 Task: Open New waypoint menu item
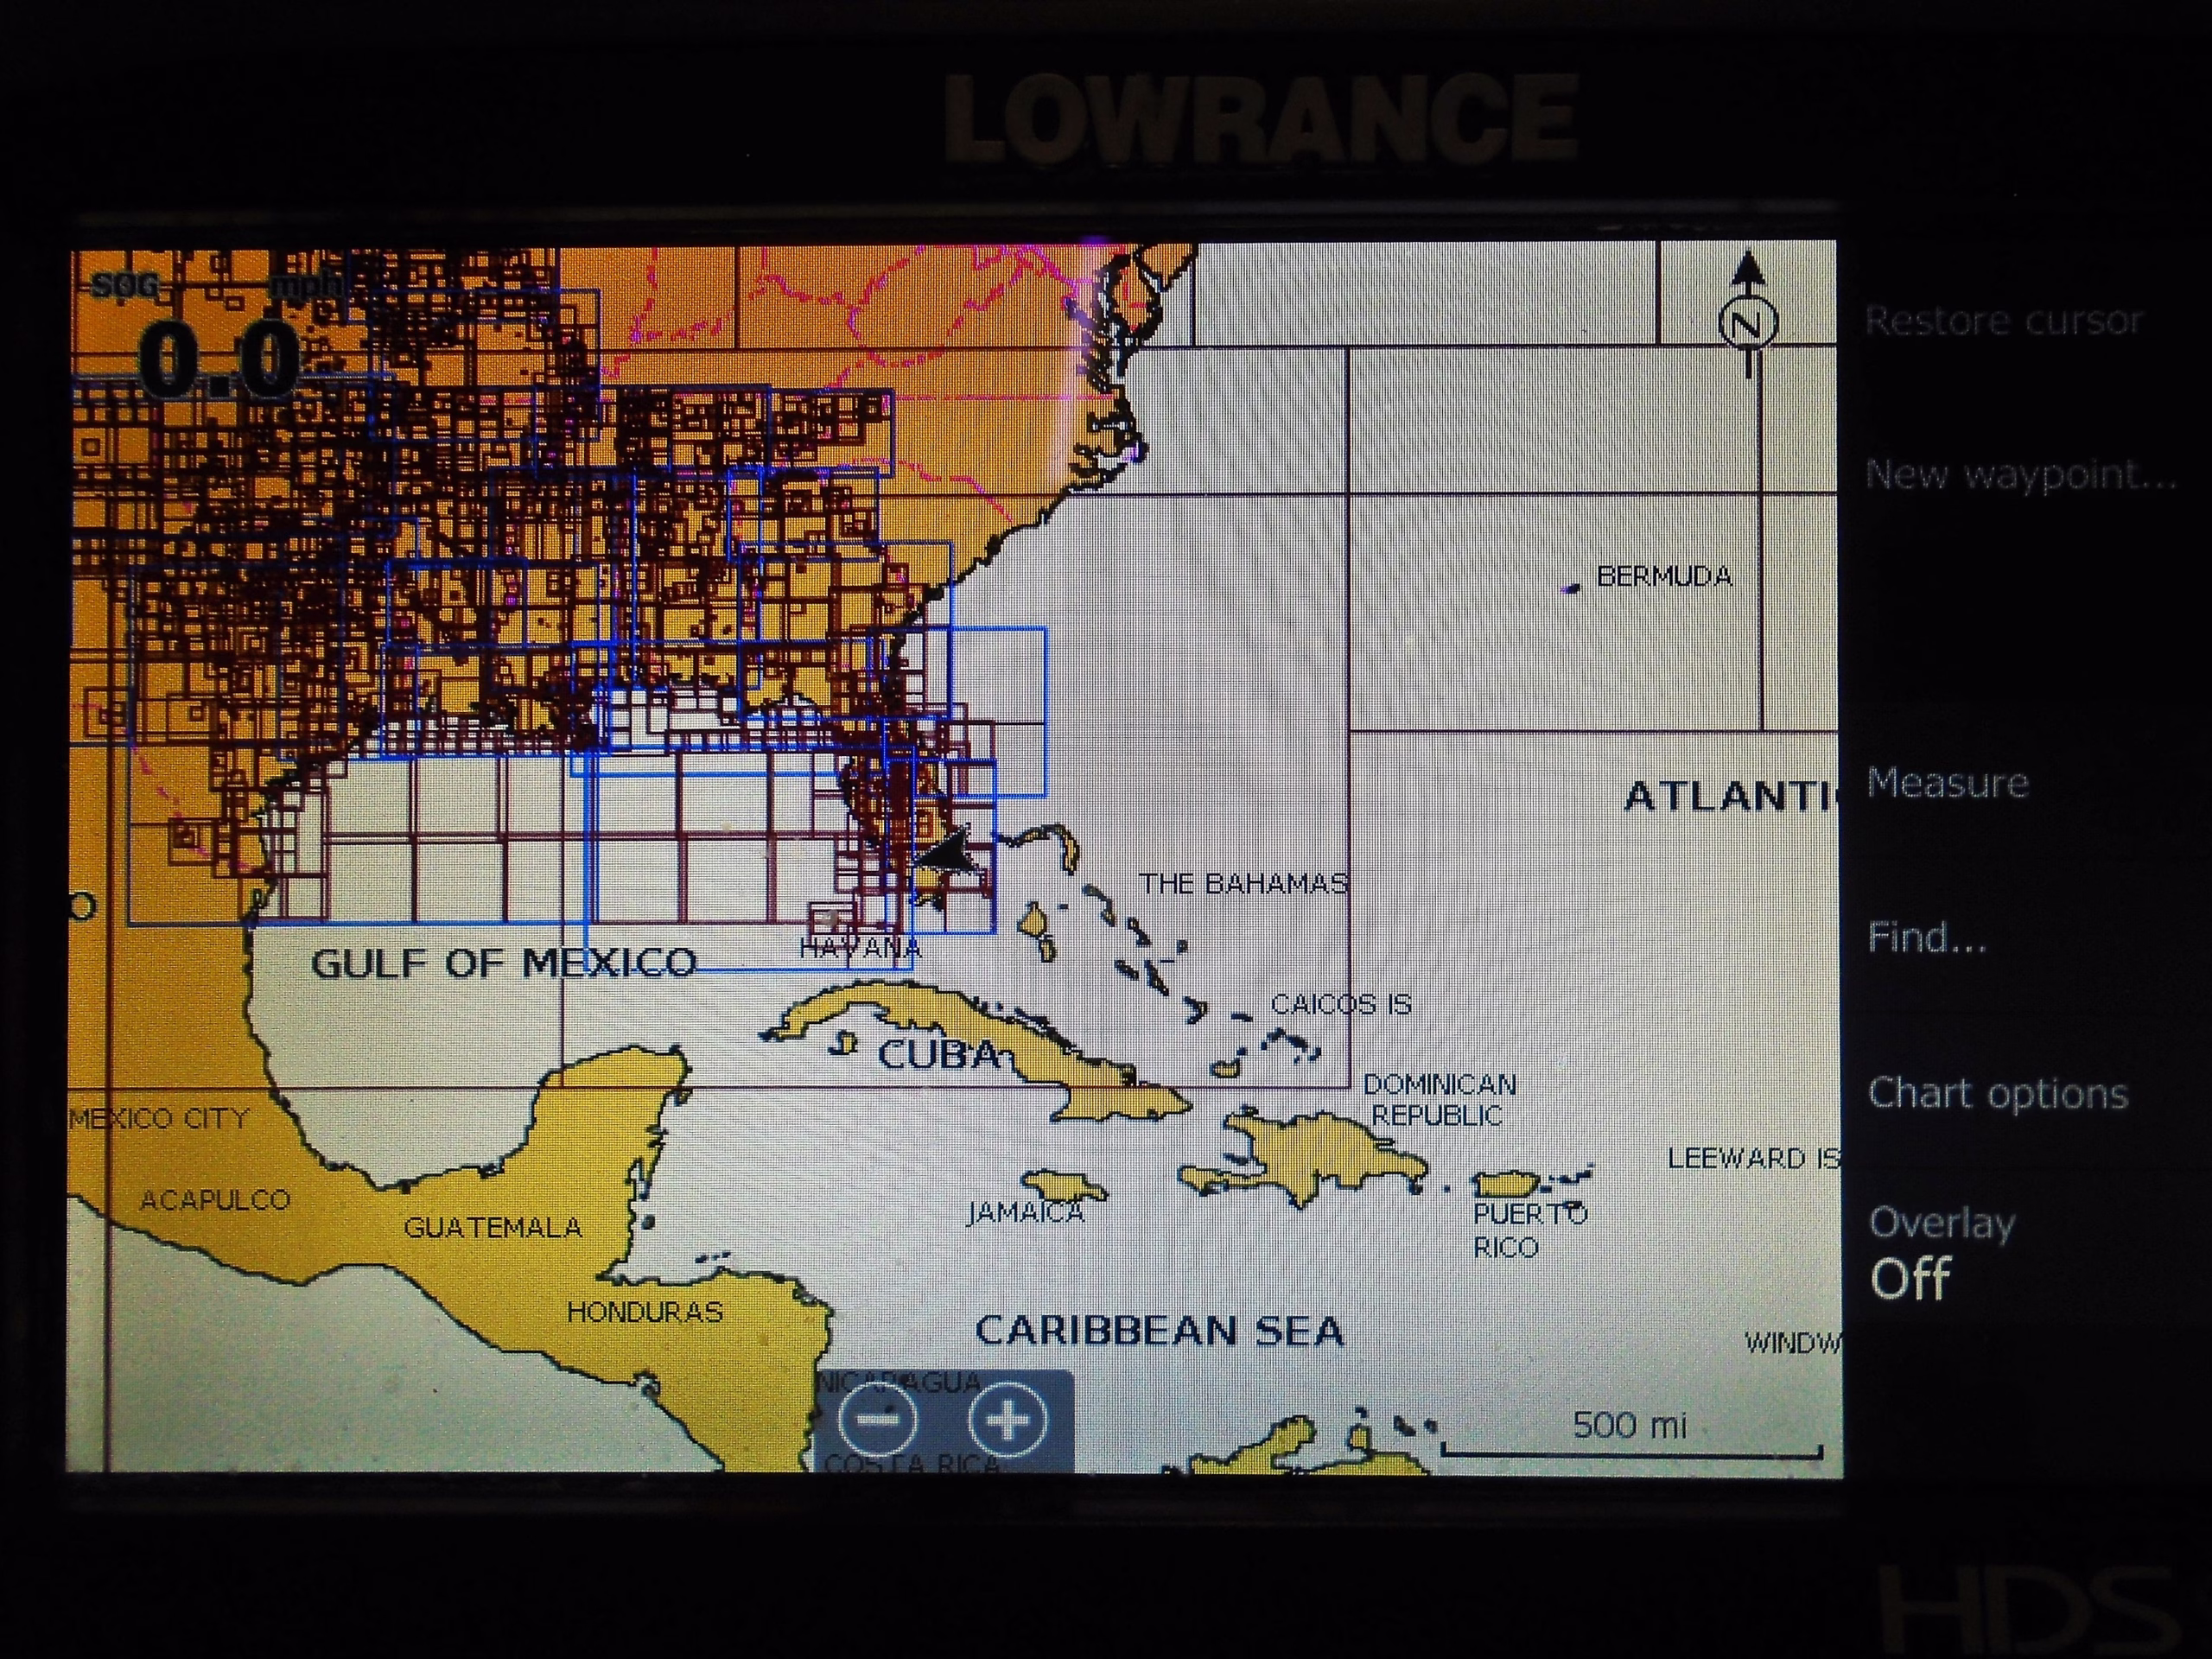pos(2020,475)
